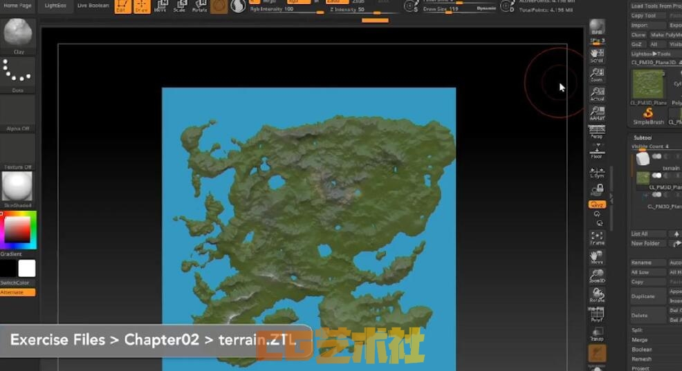Click the Zoom3D icon
Image resolution: width=682 pixels, height=371 pixels.
[597, 276]
